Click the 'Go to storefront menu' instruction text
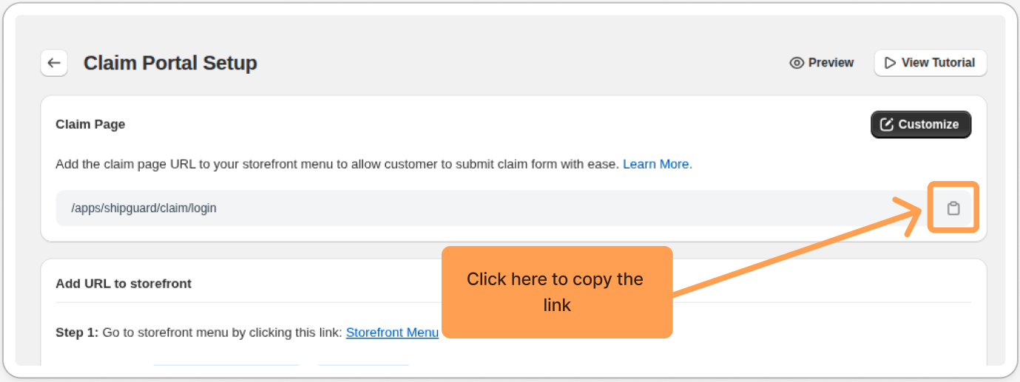 (222, 332)
